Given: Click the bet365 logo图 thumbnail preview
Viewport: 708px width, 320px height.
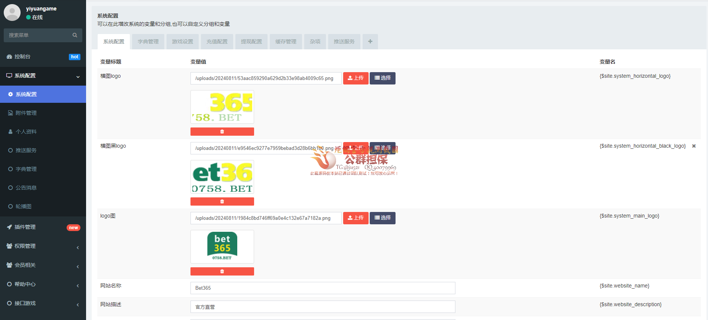Looking at the screenshot, I should (x=222, y=247).
